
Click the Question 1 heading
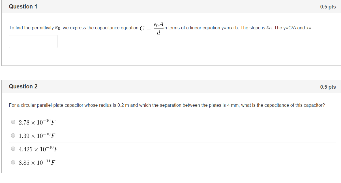pyautogui.click(x=23, y=6)
